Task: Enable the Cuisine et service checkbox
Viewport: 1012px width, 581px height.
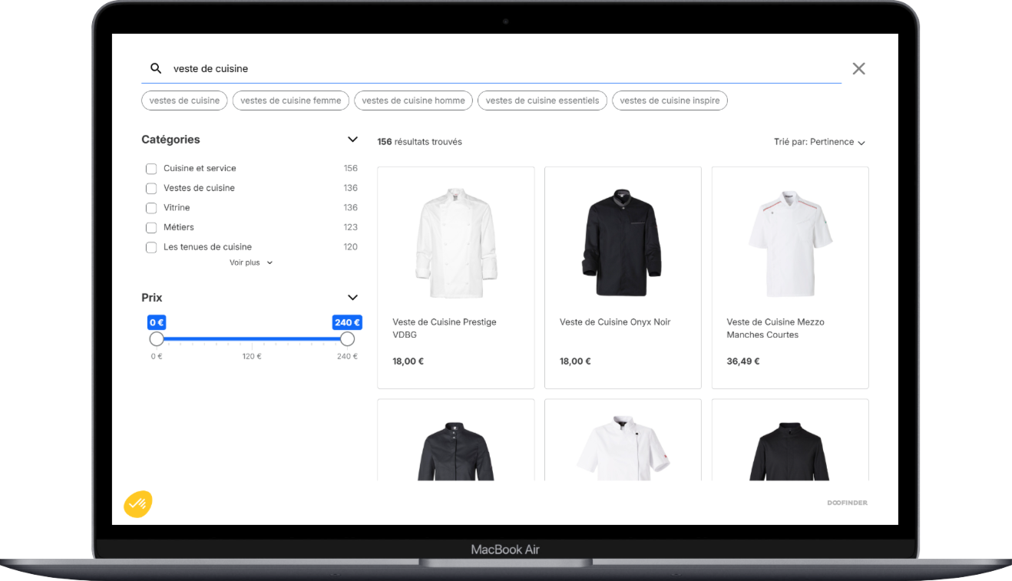Action: point(151,168)
